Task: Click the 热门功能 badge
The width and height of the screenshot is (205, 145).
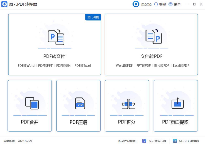Action: [93, 17]
